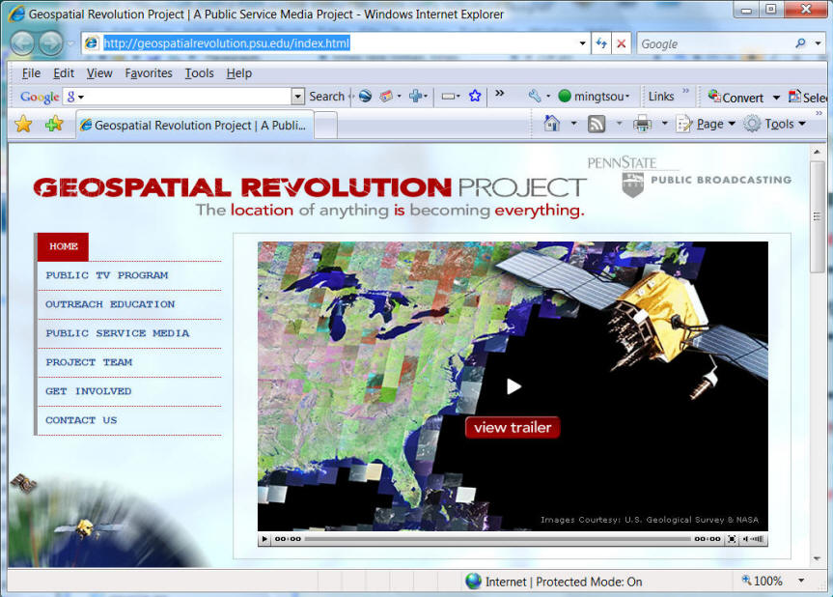Open the Edit menu
Screen dimensions: 833x597
point(64,72)
